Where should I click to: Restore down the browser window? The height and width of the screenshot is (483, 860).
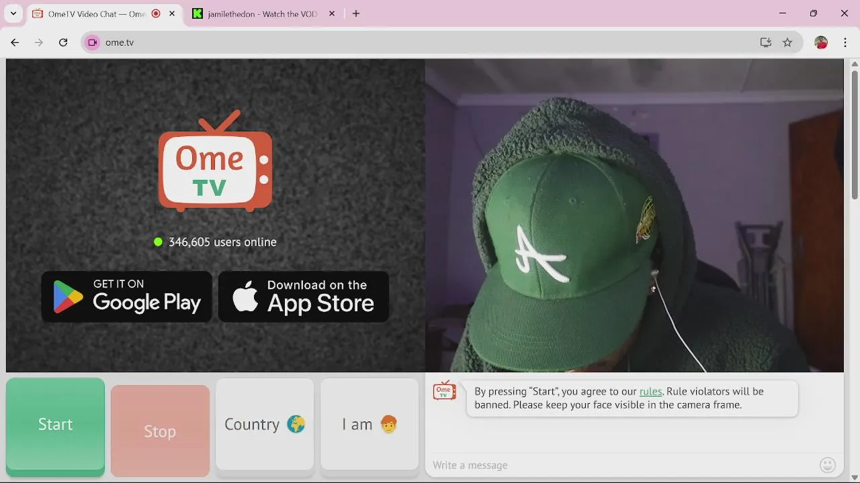tap(814, 13)
